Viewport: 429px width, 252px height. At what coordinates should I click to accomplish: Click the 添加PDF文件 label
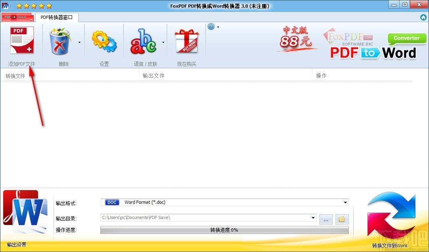coord(22,64)
